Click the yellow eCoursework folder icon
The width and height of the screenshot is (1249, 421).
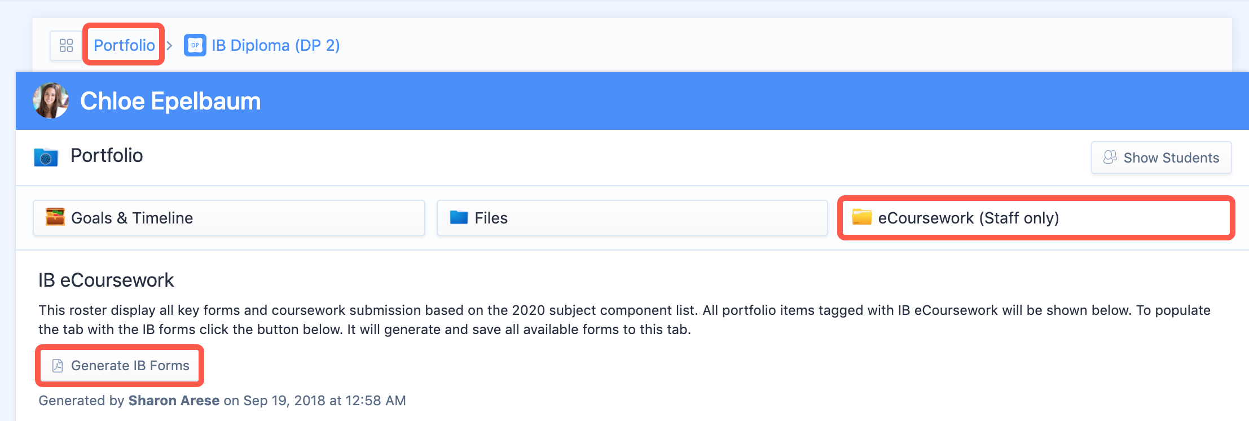click(862, 217)
